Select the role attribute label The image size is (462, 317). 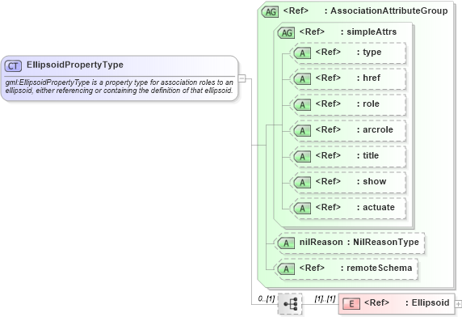pos(371,104)
